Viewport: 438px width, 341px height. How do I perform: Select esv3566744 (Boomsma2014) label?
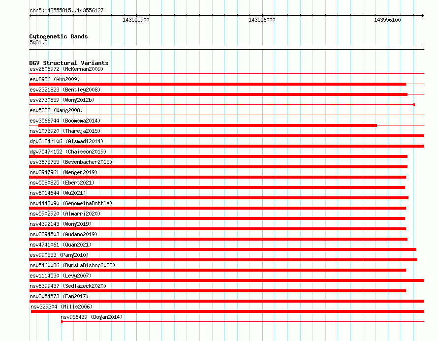(x=65, y=121)
